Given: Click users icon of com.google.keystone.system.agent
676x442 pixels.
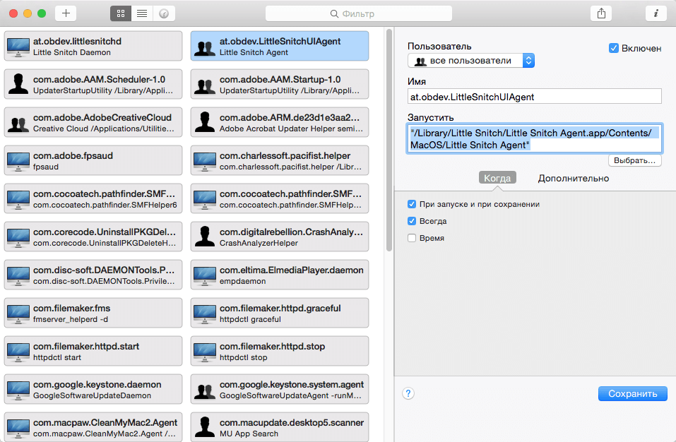Looking at the screenshot, I should pyautogui.click(x=204, y=390).
